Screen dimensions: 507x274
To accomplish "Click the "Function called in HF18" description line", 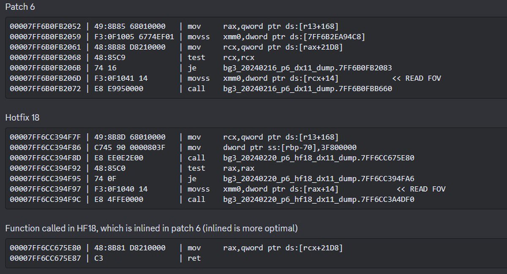I will point(151,228).
